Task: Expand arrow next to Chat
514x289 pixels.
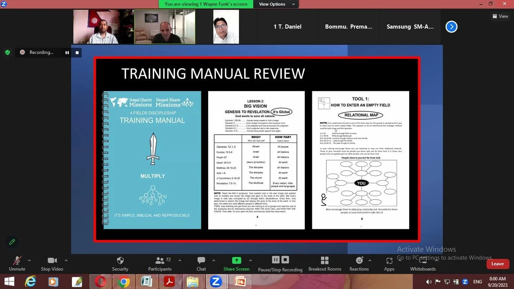Action: (214, 260)
